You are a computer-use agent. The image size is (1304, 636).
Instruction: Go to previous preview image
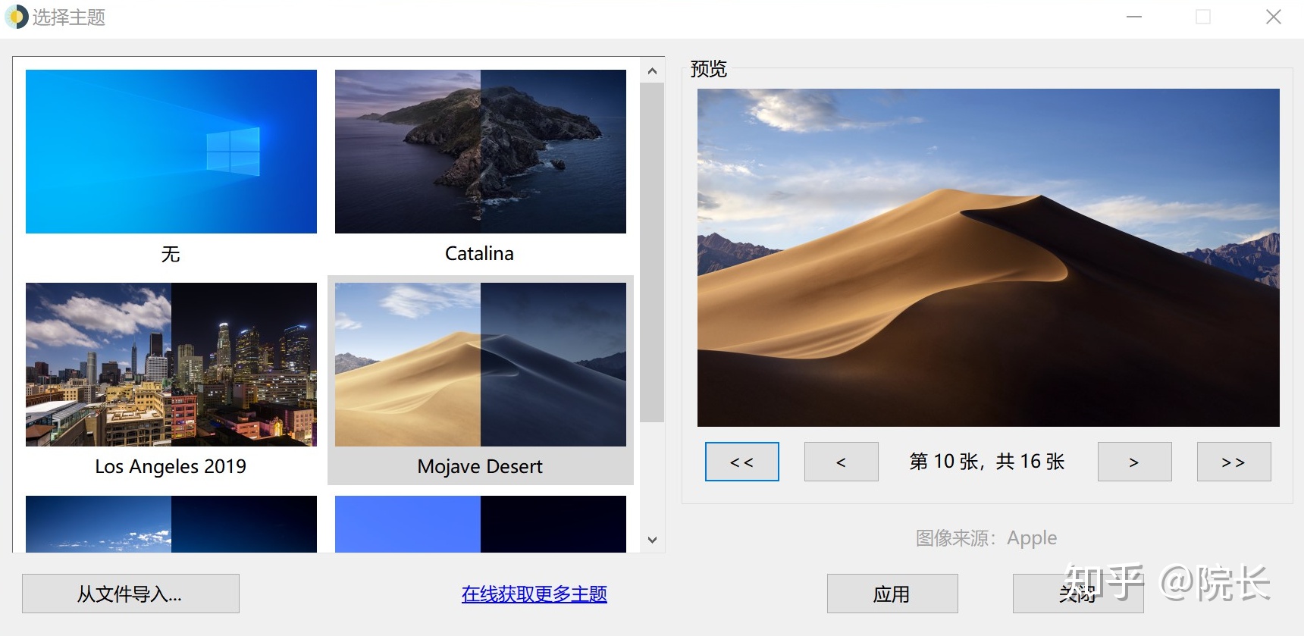pos(841,462)
